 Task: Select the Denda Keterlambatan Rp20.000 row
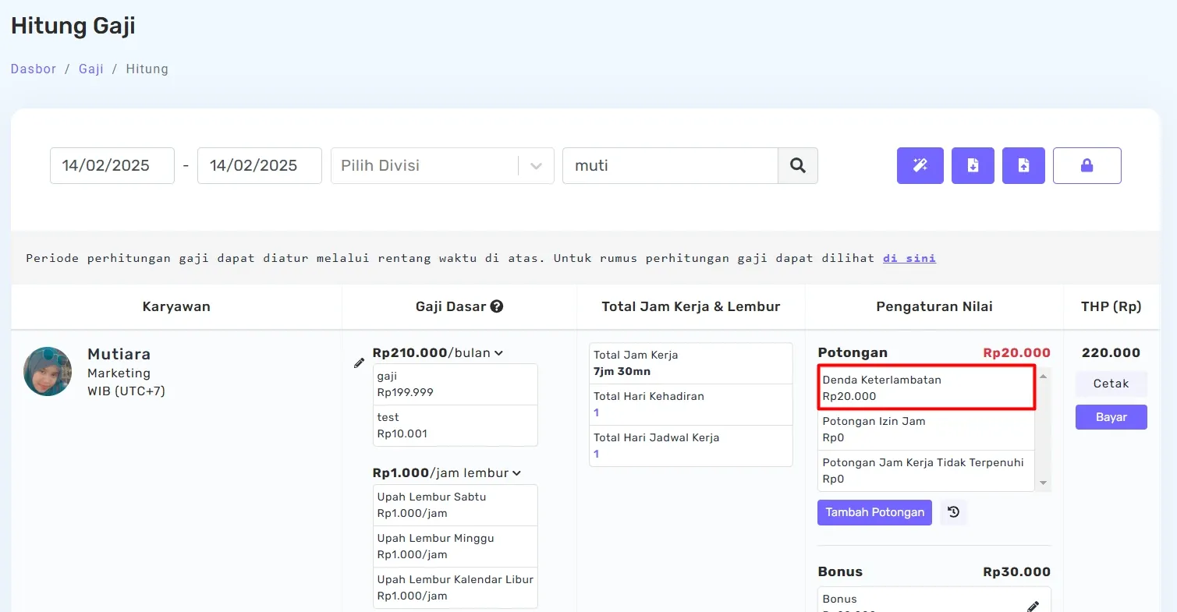click(x=926, y=387)
